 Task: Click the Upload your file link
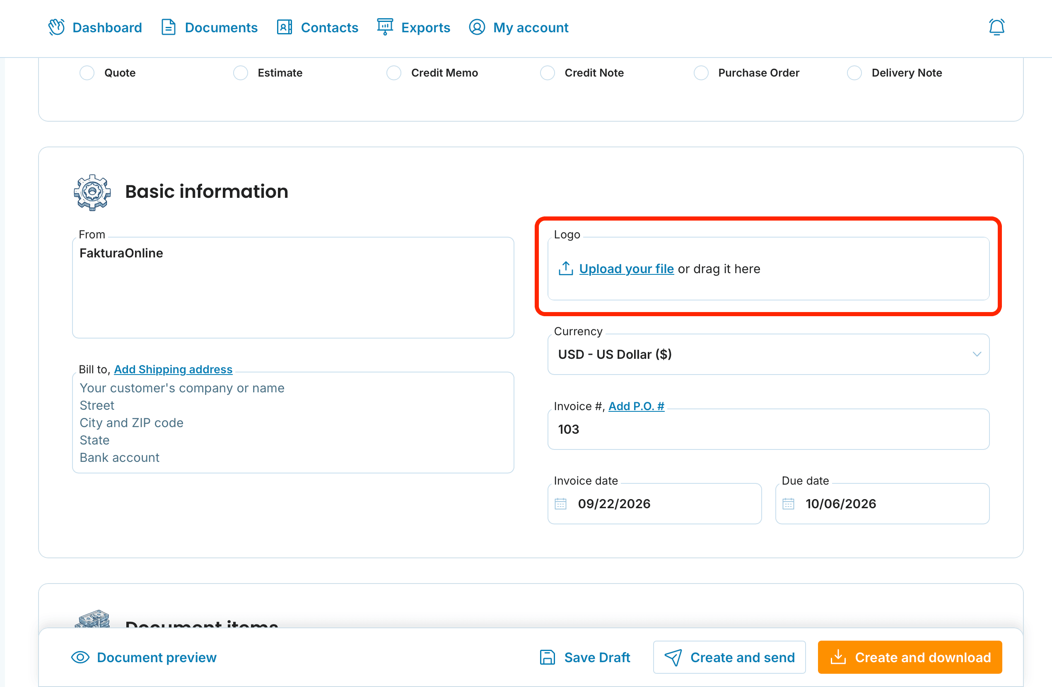click(626, 269)
